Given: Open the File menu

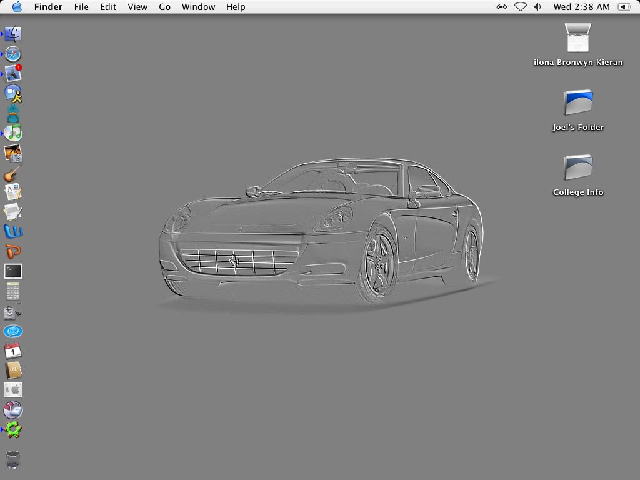Looking at the screenshot, I should click(81, 7).
